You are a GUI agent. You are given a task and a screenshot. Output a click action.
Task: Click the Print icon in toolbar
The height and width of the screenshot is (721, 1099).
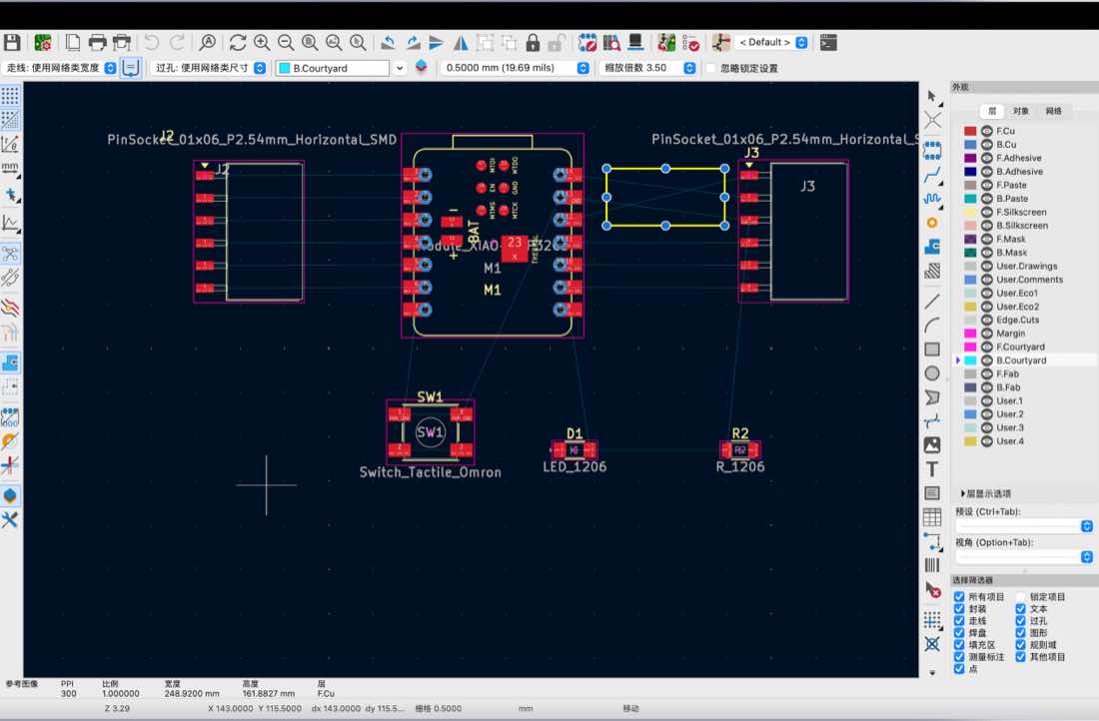point(98,43)
